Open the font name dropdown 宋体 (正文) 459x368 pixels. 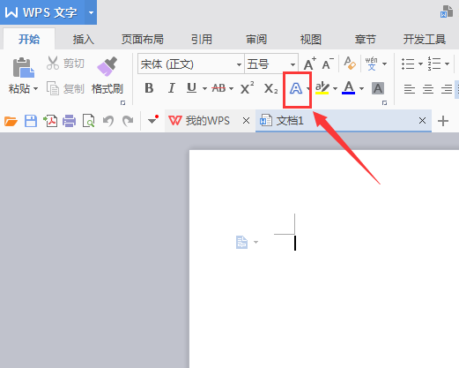(191, 64)
